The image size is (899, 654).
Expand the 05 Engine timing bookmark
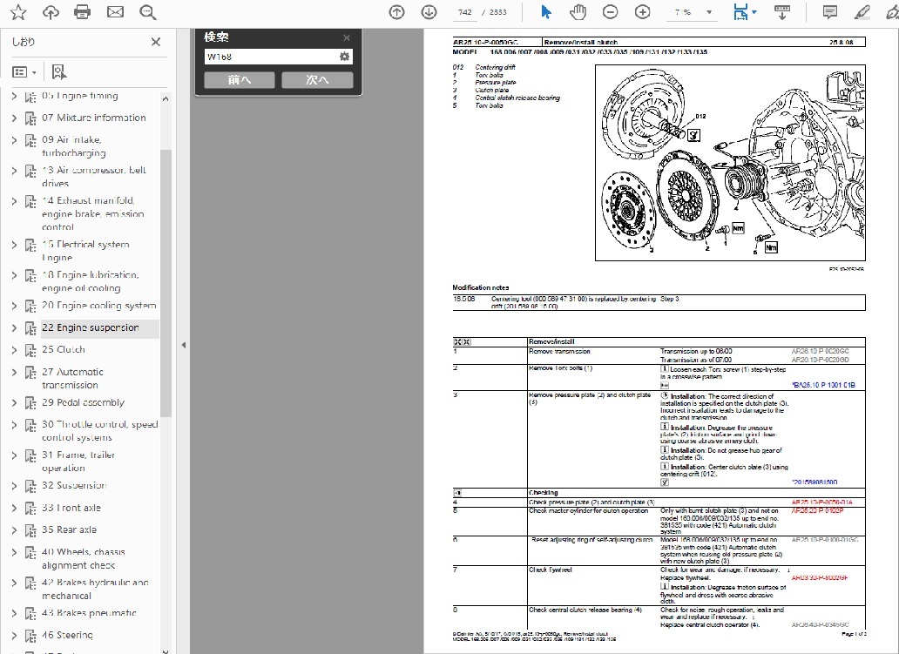pyautogui.click(x=14, y=96)
